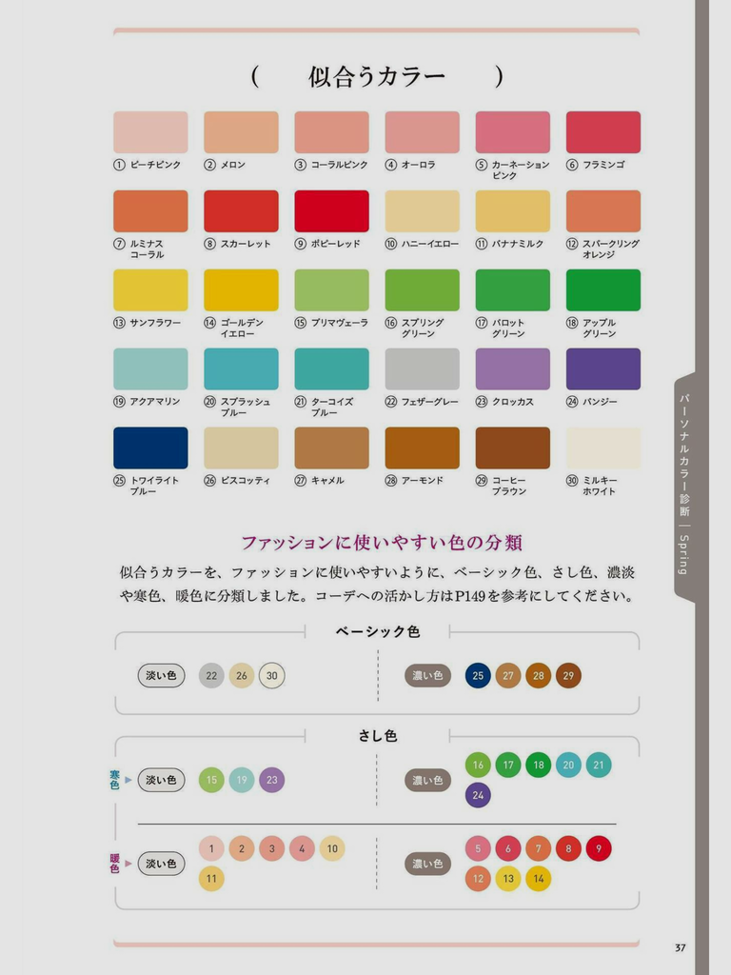Click the gray round chip numbered 22
The width and height of the screenshot is (731, 975).
tap(211, 675)
